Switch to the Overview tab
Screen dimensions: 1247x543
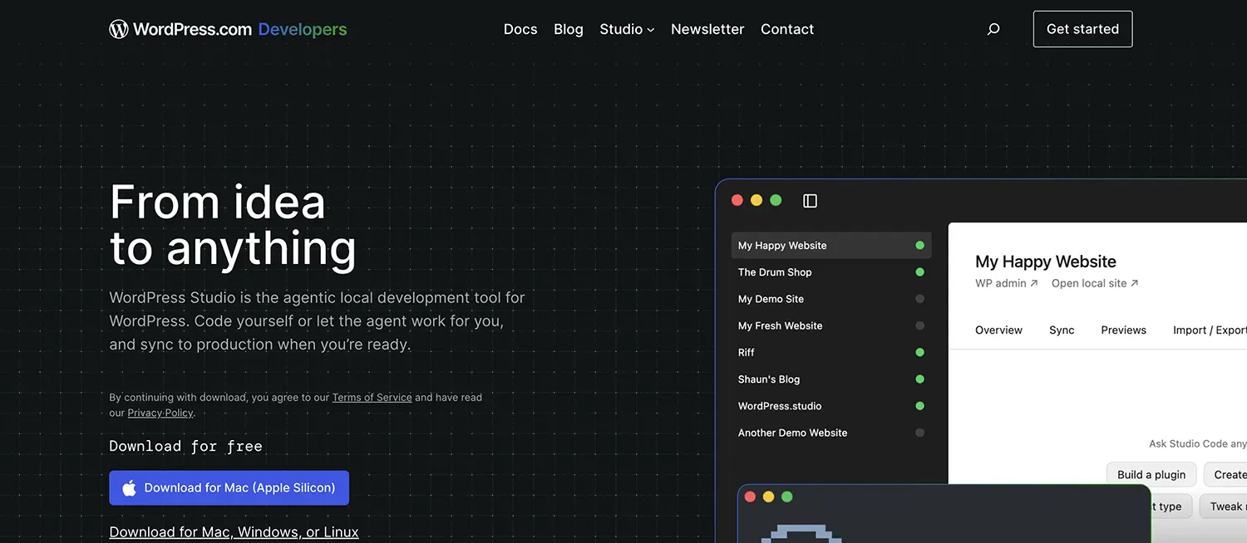[x=998, y=330]
